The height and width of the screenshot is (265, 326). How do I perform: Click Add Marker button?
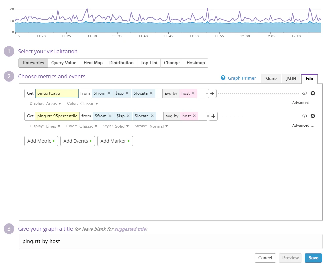click(x=115, y=141)
